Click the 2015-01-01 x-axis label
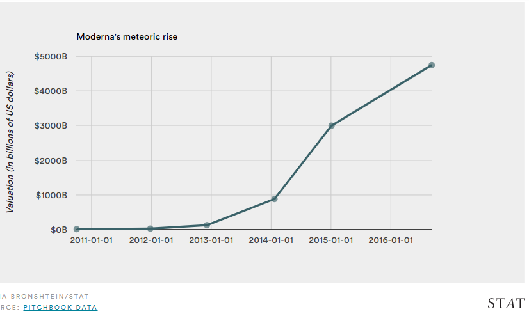Screen dimensions: 529x314 coord(331,240)
